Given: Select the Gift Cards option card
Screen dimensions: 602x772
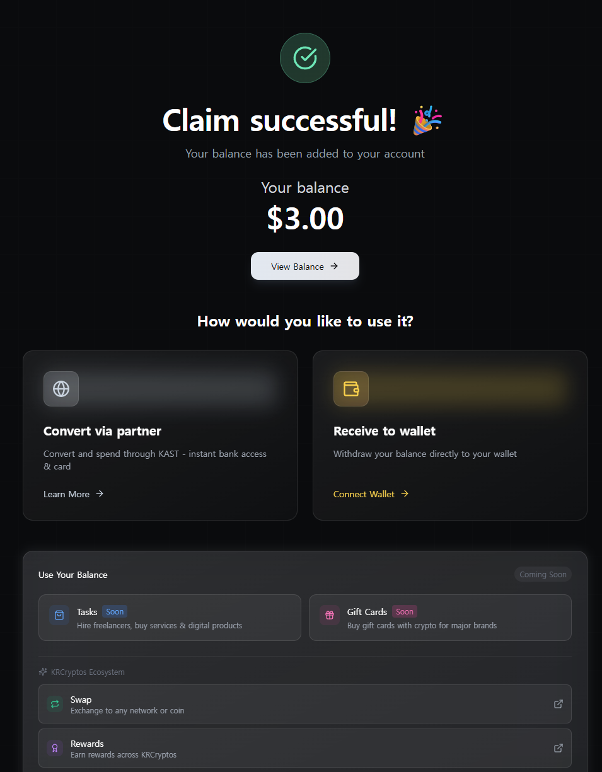Looking at the screenshot, I should click(440, 618).
